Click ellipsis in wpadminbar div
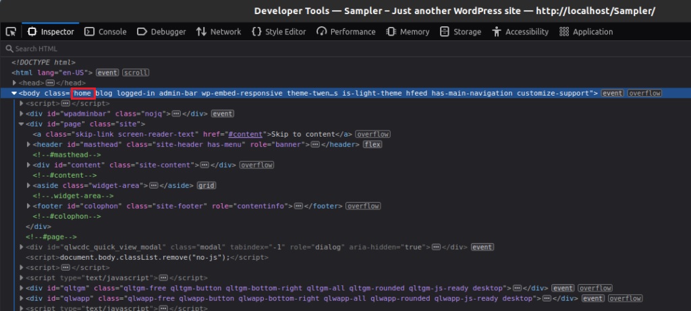Screen dimensions: 691x311 [x=176, y=114]
